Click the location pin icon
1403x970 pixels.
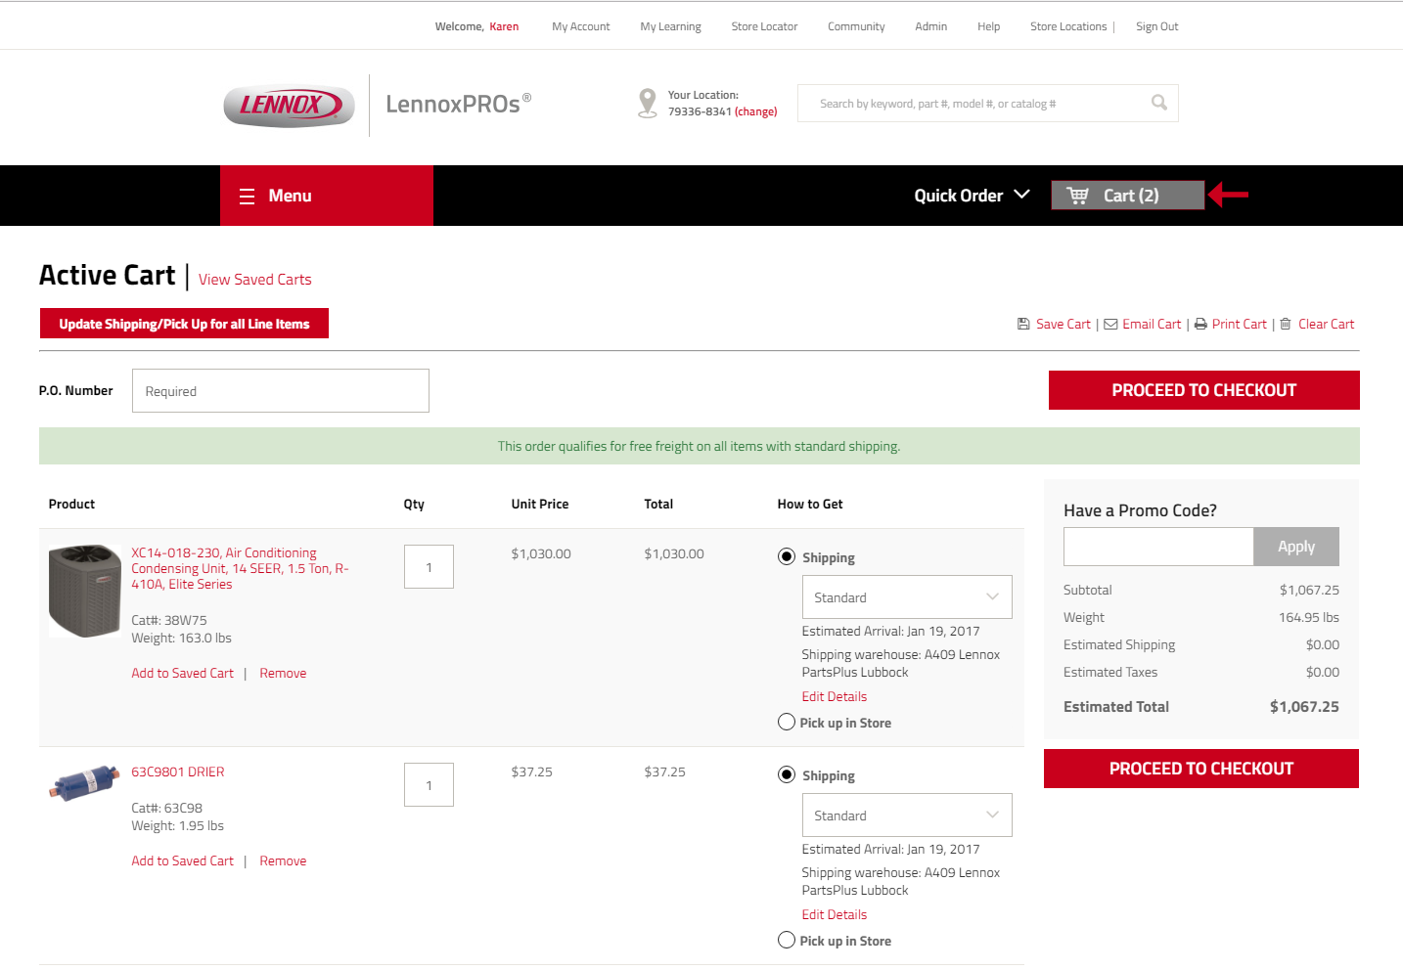tap(647, 104)
